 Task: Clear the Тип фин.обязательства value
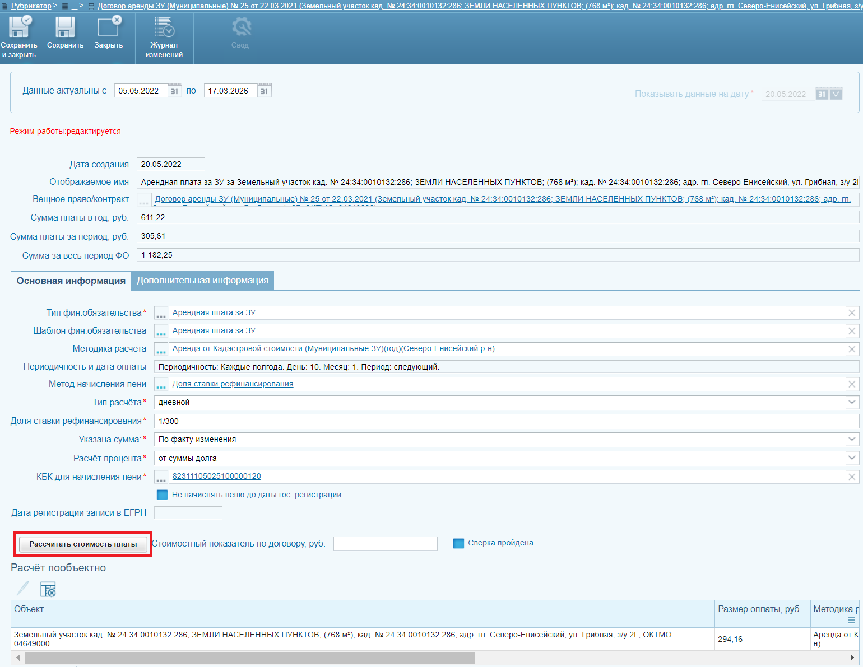(852, 313)
